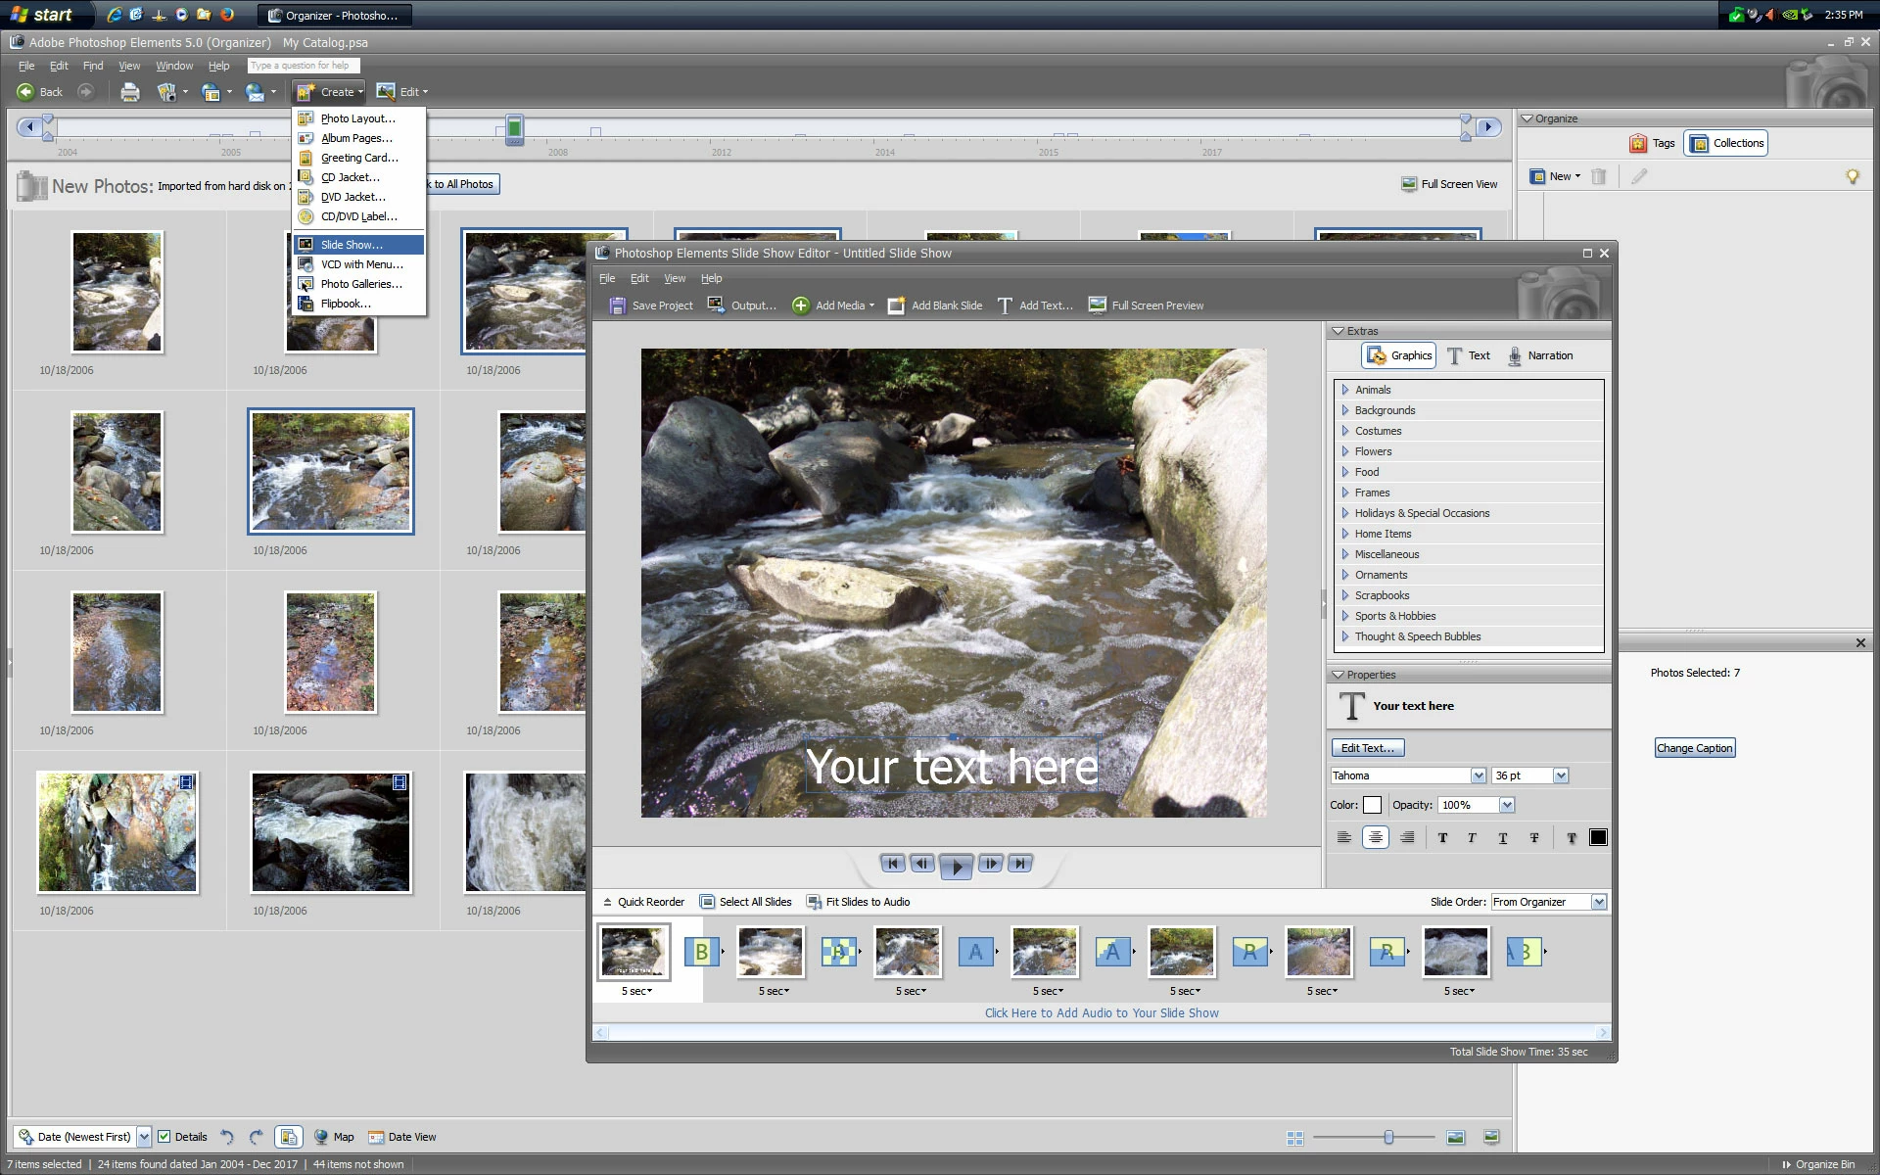Screen dimensions: 1880x1175
Task: Click the rotate left icon in bottom bar
Action: [x=227, y=1137]
